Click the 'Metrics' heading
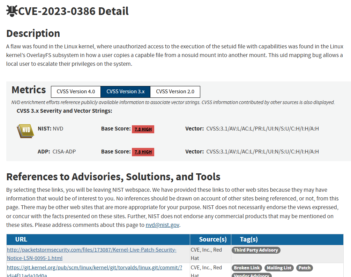Screen dimensions: 351x277 (29, 90)
